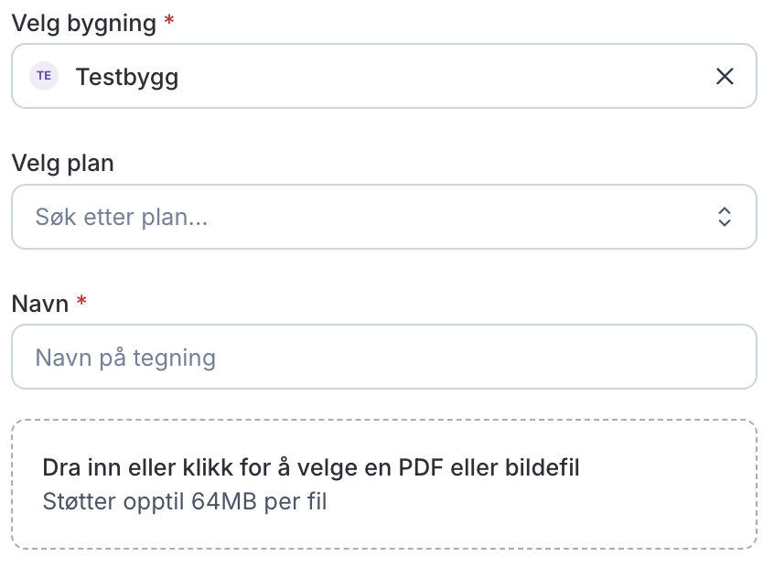Screen dimensions: 774x567
Task: Click the 'Navn' field label
Action: pos(40,304)
